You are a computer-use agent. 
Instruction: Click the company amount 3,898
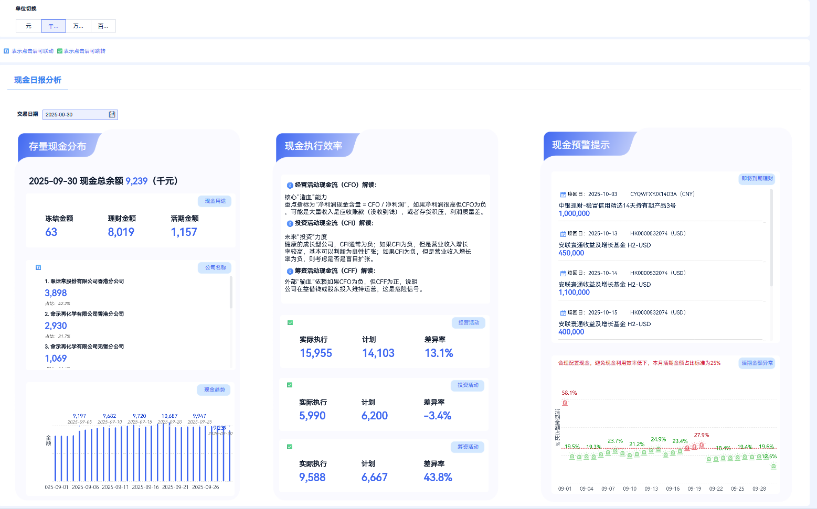coord(56,293)
